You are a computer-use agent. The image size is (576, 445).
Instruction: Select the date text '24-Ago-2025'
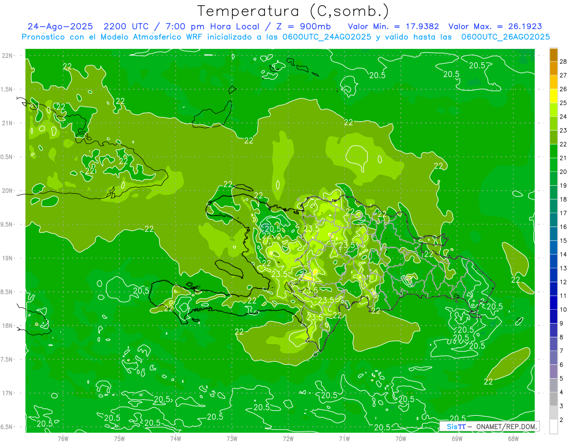(60, 26)
